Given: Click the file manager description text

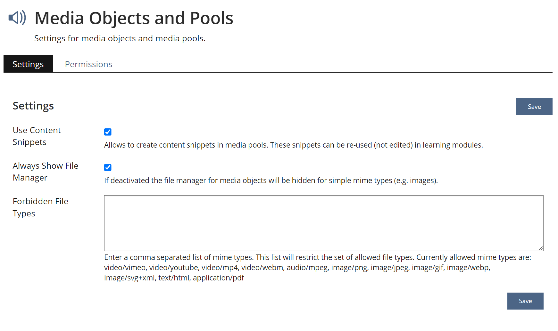Looking at the screenshot, I should (271, 181).
